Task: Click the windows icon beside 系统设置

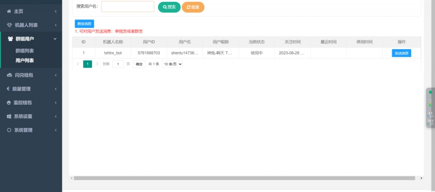Action: [9, 117]
